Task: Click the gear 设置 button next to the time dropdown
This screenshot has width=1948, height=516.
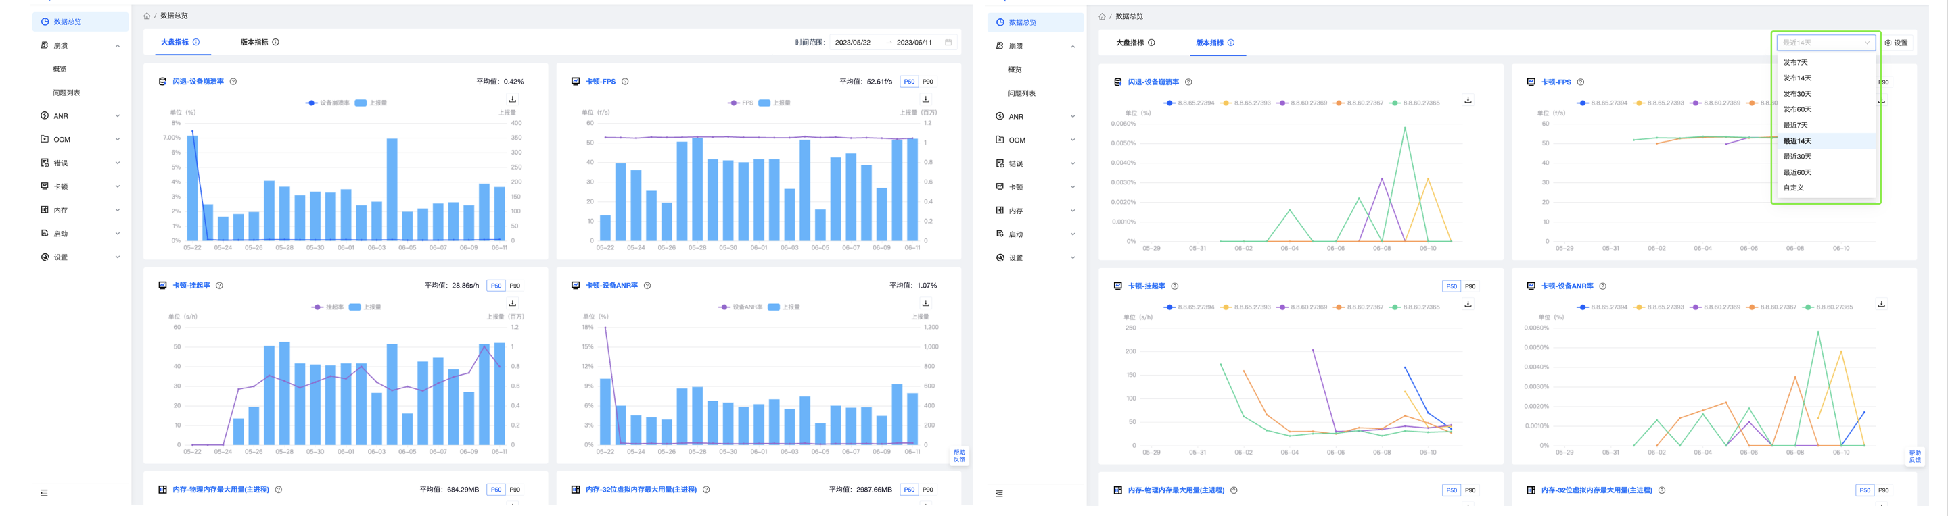Action: point(1896,43)
